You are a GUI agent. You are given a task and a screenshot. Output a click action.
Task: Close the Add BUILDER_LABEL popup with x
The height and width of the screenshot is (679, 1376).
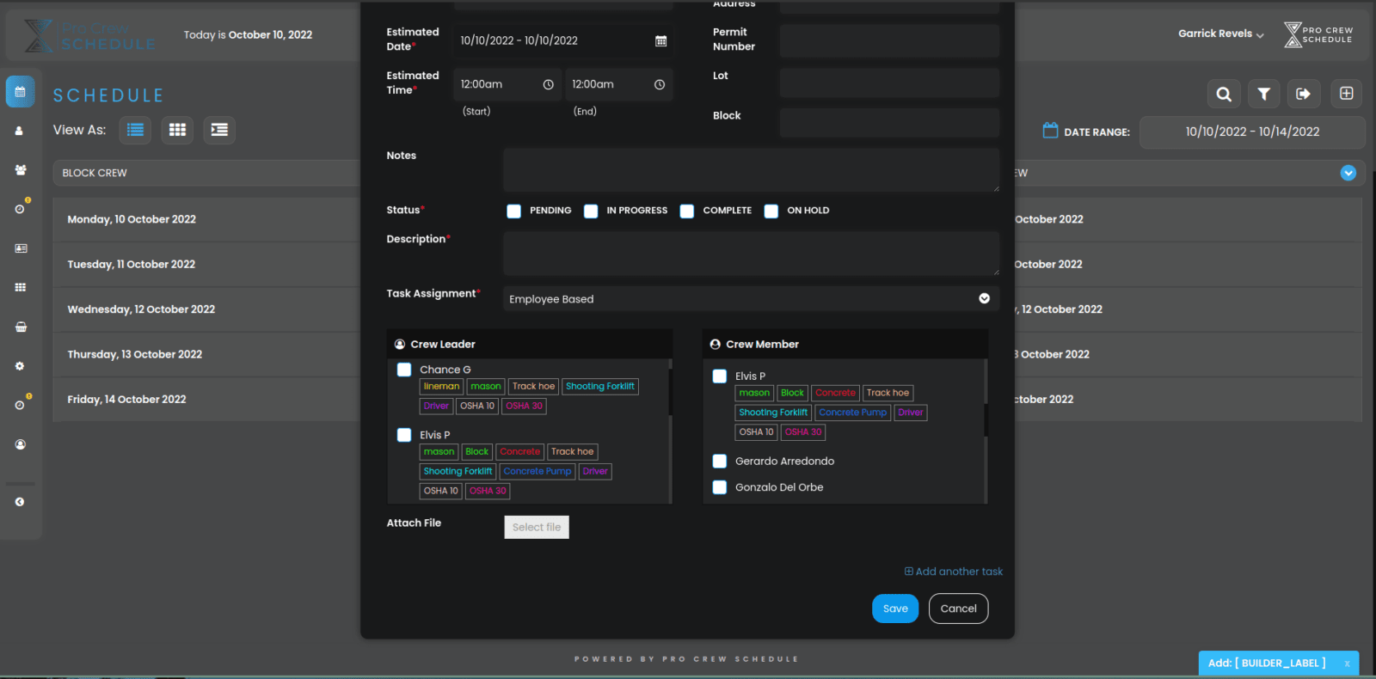(x=1347, y=664)
